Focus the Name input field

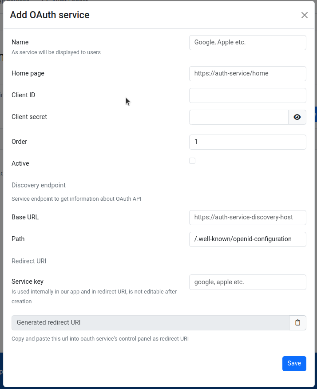point(247,43)
